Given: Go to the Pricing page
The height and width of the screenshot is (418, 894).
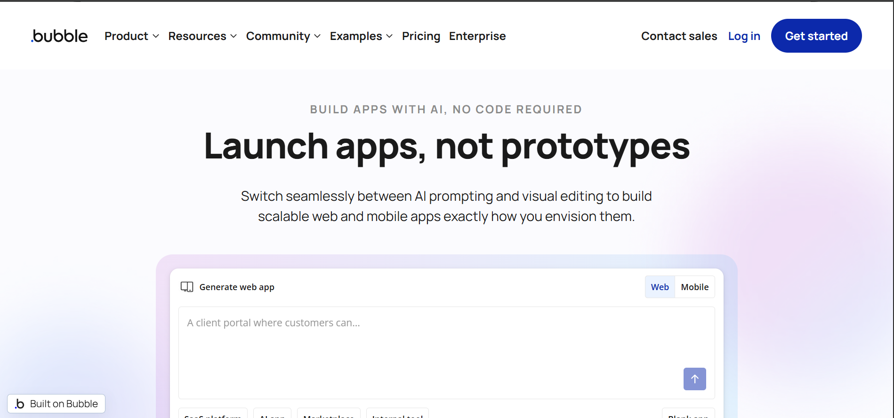Looking at the screenshot, I should 421,36.
